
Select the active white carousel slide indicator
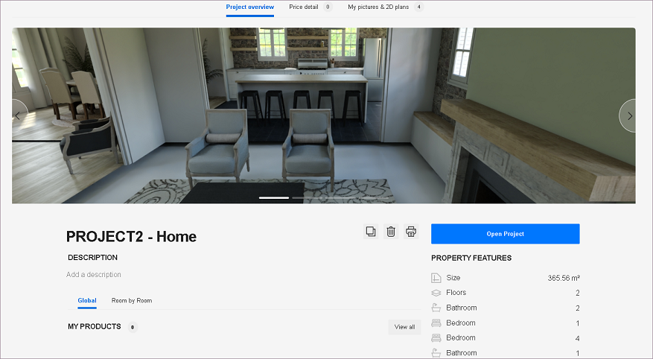pos(274,197)
